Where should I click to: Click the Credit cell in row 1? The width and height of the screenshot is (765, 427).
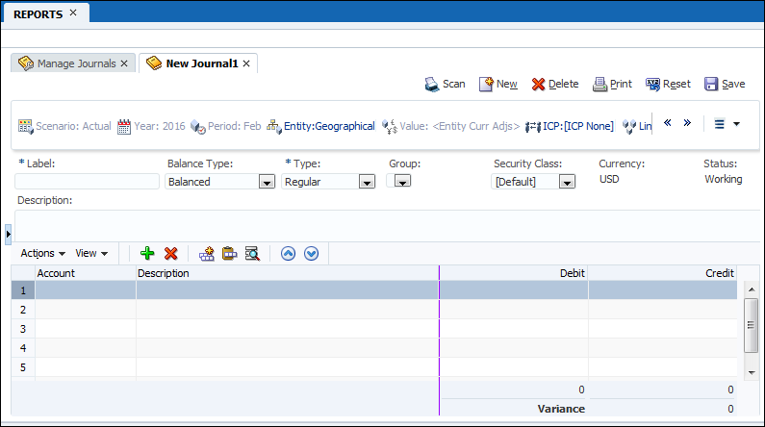pos(663,290)
